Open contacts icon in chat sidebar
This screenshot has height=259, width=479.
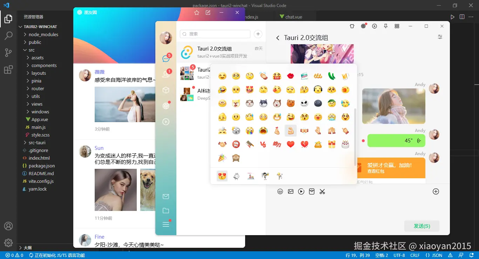(166, 74)
